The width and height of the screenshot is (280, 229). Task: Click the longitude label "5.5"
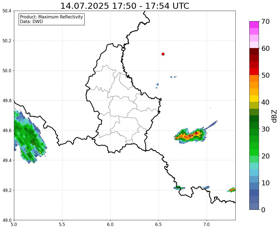click(62, 225)
